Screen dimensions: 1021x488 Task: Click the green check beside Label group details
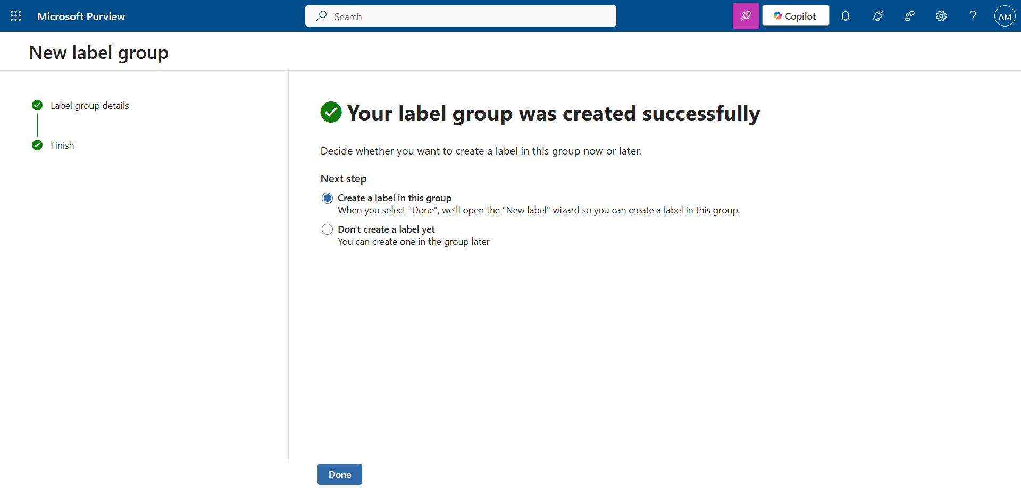(x=37, y=105)
